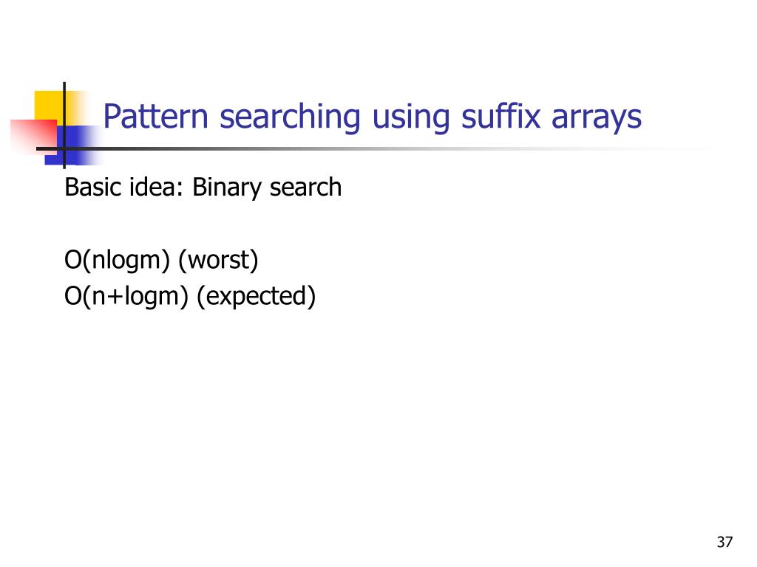Click the red gradient square decoration

pos(33,137)
